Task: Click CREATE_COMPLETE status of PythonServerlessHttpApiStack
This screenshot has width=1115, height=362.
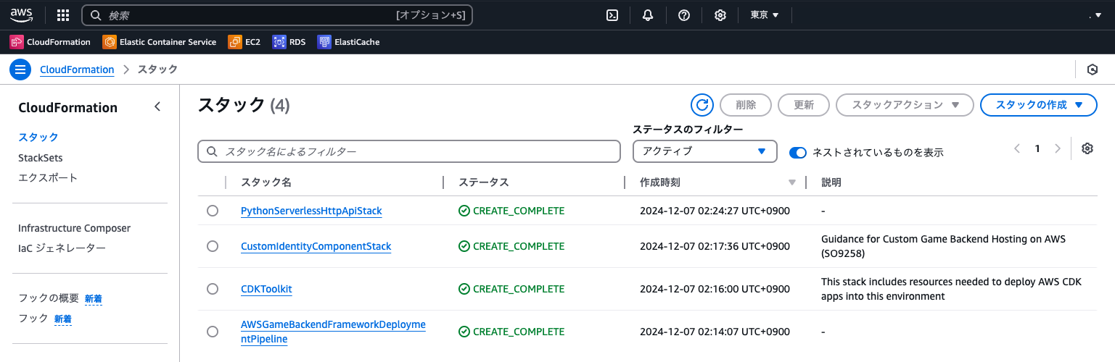Action: coord(511,211)
